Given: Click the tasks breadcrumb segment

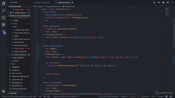Looking at the screenshot, I should pos(40,7).
